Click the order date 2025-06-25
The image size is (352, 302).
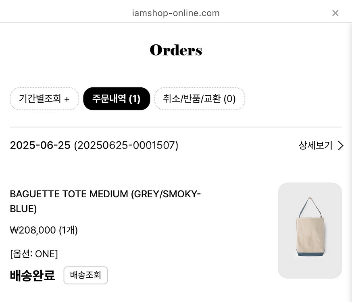pos(40,145)
